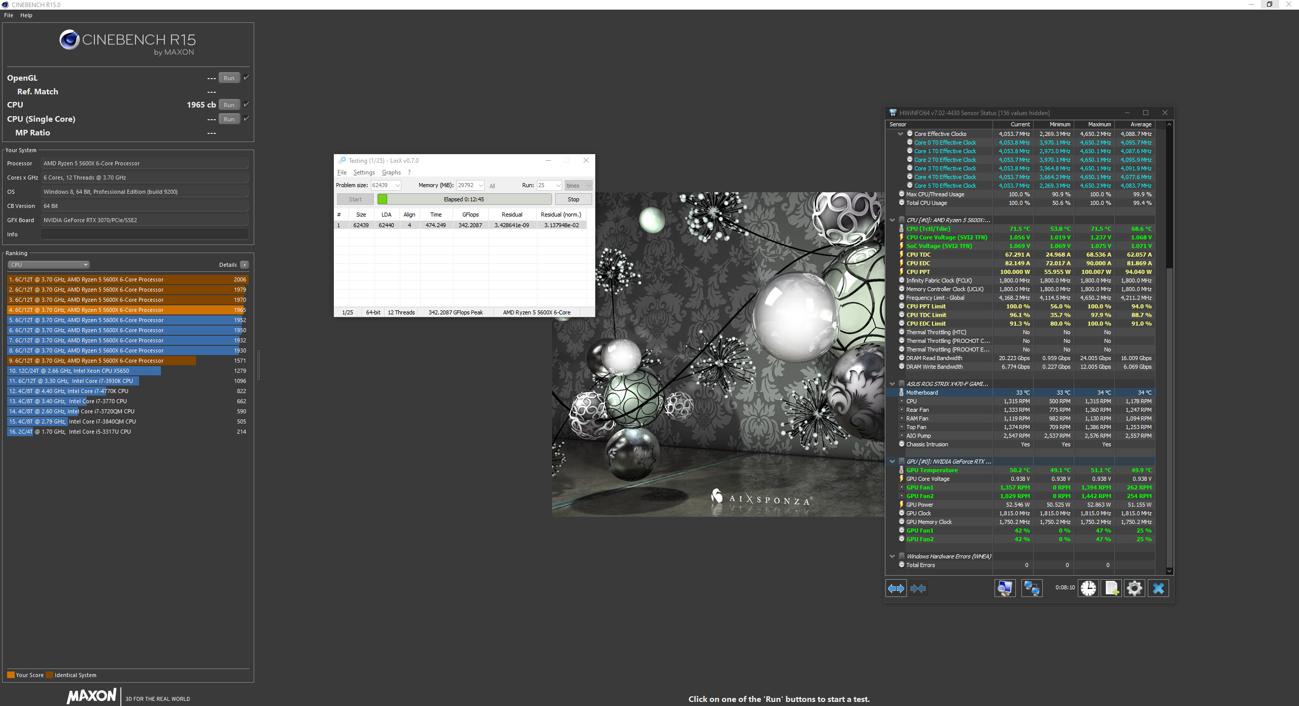Toggle the CPU (Single Core) checkbox
The width and height of the screenshot is (1299, 706).
point(246,119)
